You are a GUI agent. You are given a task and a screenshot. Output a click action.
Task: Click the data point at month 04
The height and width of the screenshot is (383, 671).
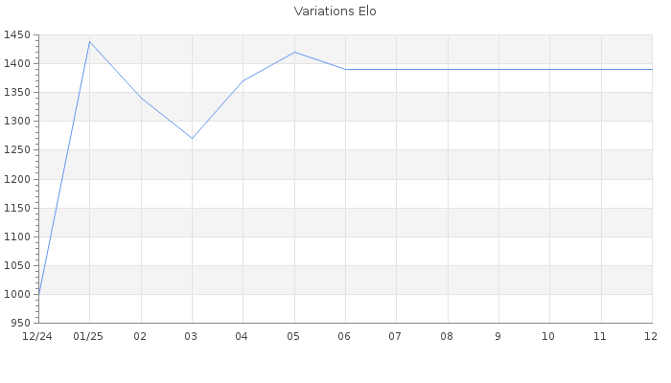point(243,80)
